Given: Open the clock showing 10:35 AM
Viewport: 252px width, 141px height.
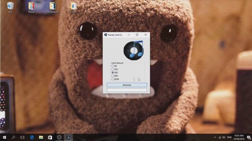Looking at the screenshot, I should tap(239, 137).
